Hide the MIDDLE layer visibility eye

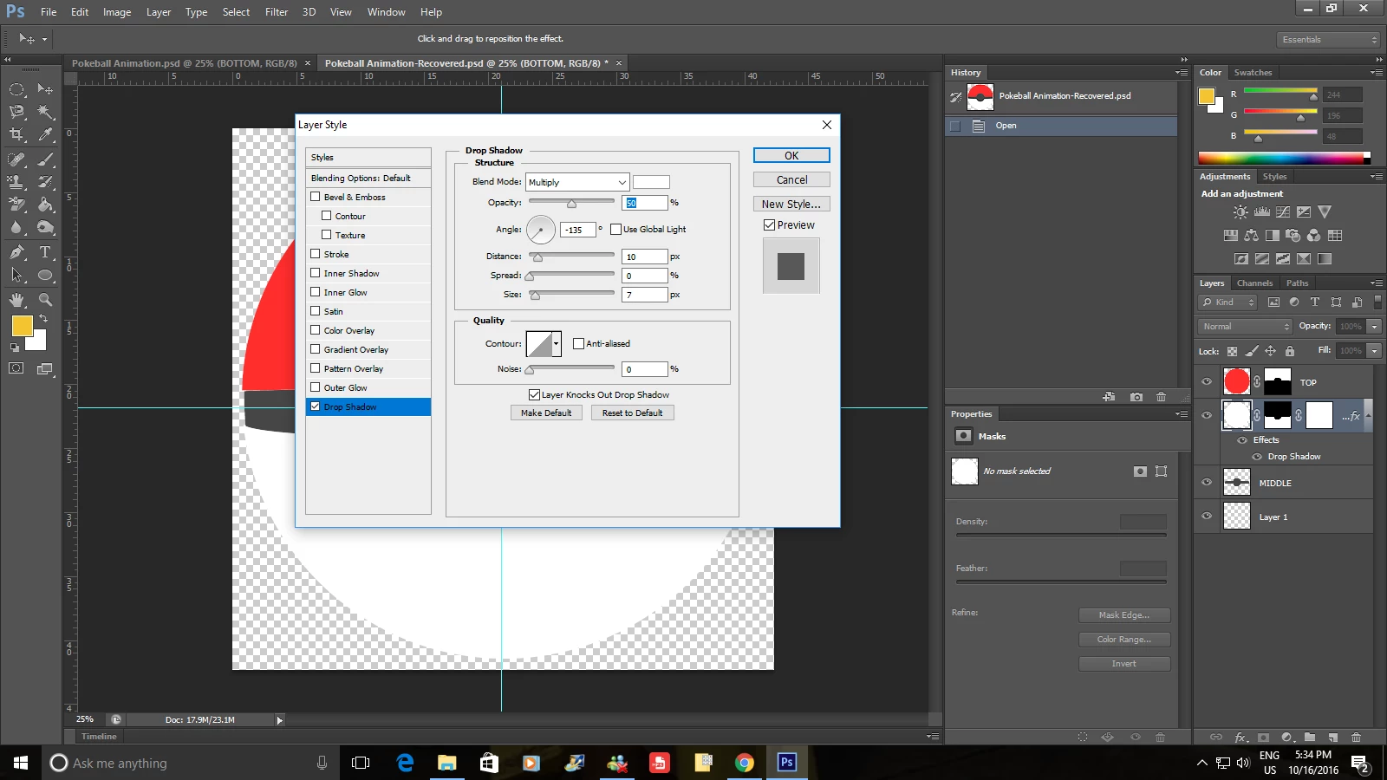[x=1207, y=482]
